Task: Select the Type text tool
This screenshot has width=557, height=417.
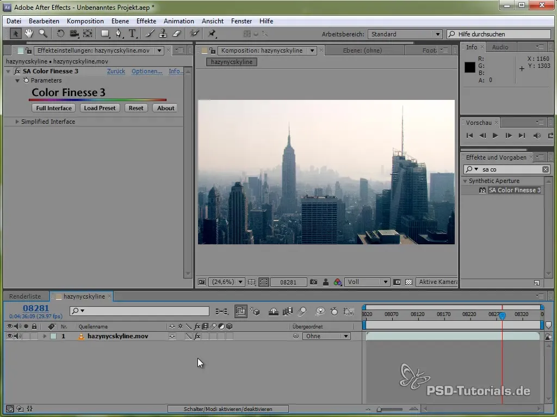Action: pos(132,34)
